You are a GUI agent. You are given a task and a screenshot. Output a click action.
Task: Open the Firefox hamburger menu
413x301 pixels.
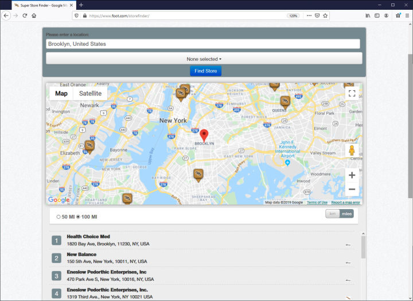[x=407, y=16]
